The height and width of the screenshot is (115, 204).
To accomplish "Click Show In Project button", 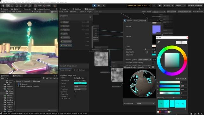I will point(86,12).
